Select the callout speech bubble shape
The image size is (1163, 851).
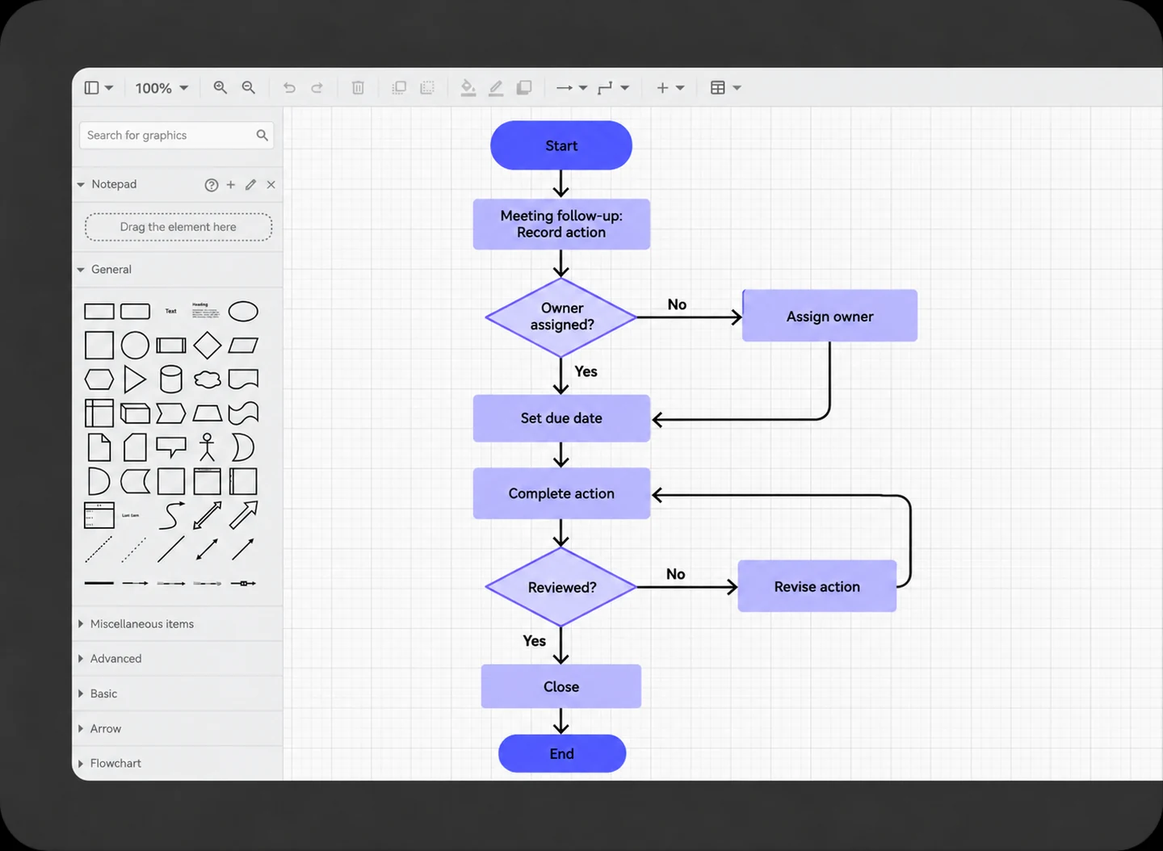pyautogui.click(x=171, y=447)
